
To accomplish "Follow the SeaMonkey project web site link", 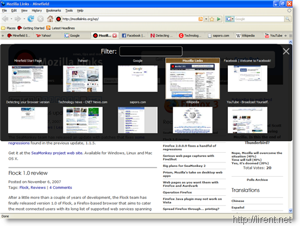I will (57, 153).
